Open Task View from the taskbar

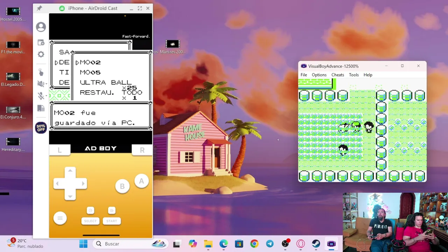click(x=176, y=244)
